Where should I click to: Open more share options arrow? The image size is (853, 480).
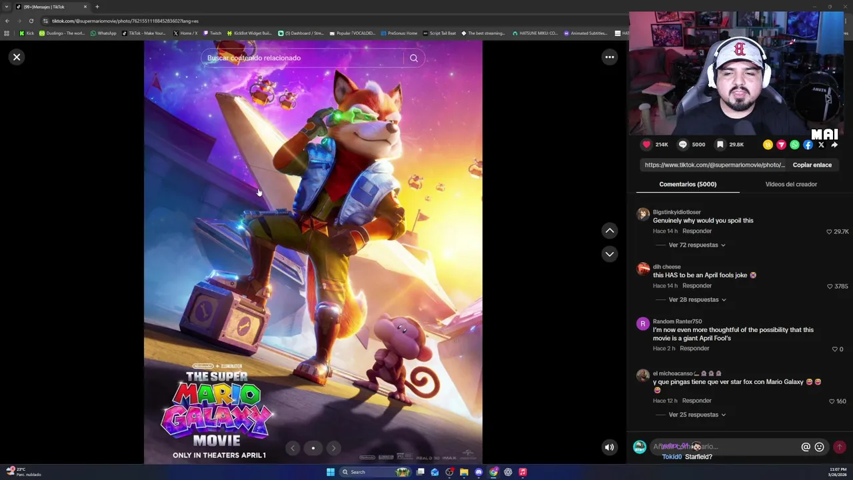point(834,145)
